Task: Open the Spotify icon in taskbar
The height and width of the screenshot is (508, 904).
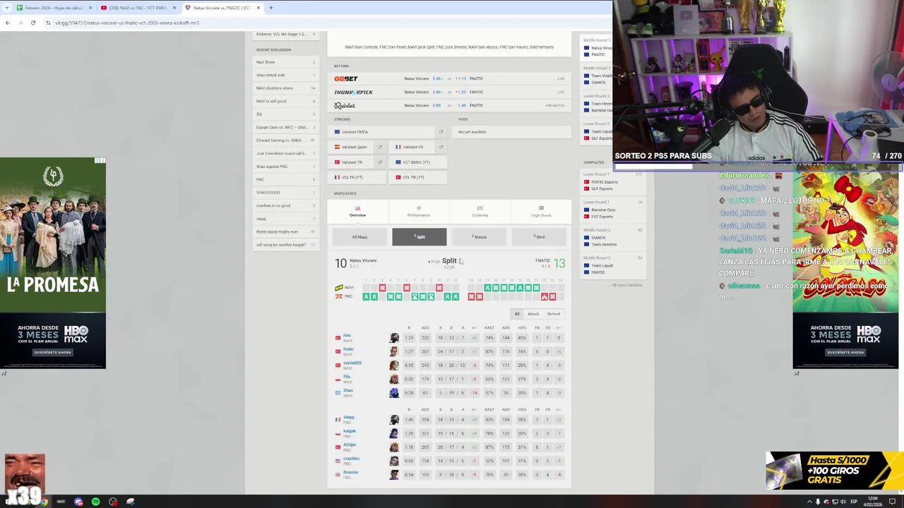Action: click(95, 502)
